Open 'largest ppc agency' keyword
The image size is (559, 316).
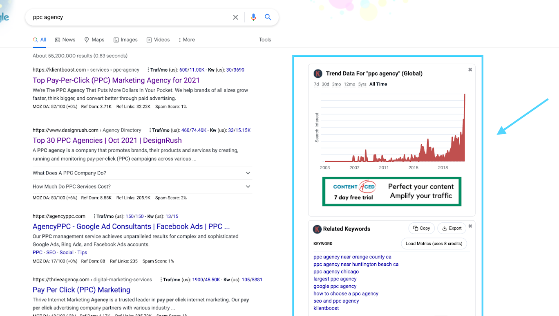(335, 279)
